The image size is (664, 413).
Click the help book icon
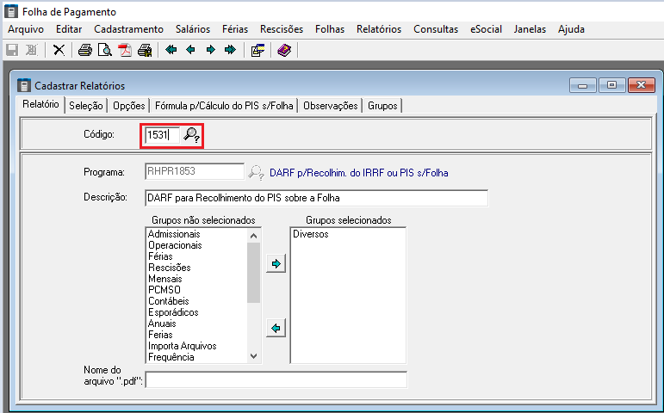click(283, 50)
